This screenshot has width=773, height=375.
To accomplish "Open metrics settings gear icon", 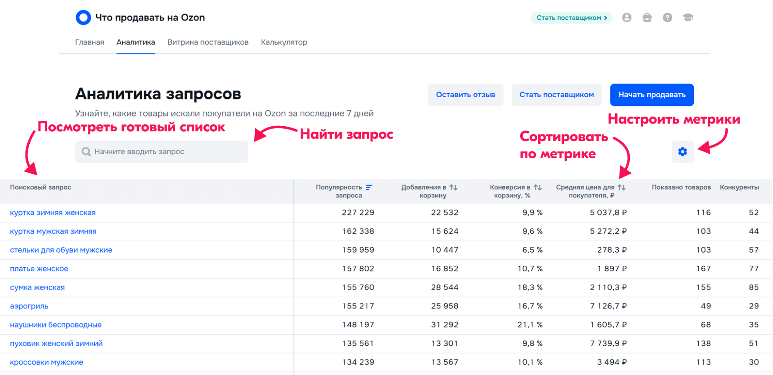I will [683, 152].
